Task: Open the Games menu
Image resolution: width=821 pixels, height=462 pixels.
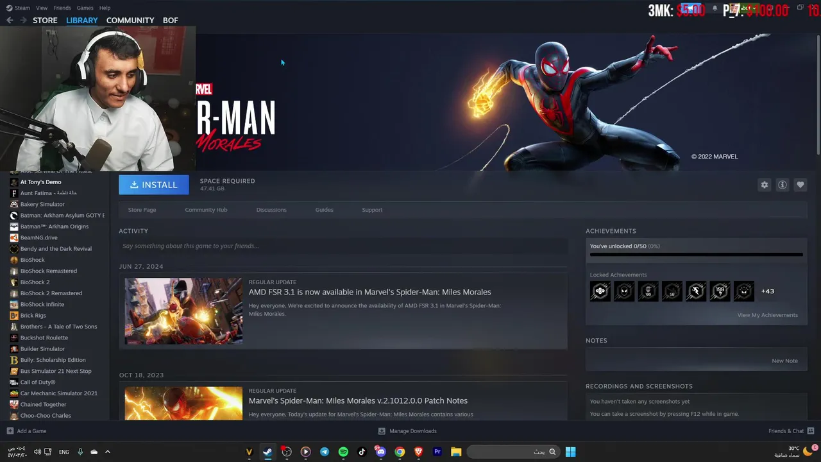Action: (x=85, y=8)
